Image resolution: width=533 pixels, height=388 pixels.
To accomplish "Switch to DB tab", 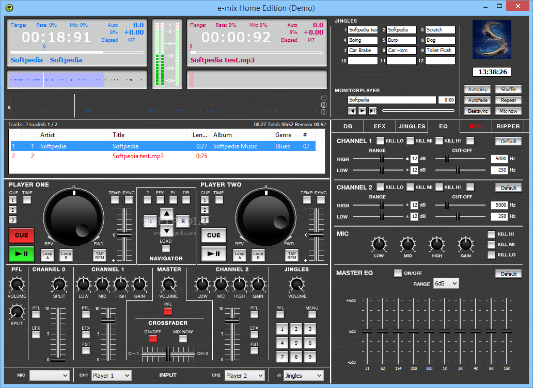I will [348, 126].
